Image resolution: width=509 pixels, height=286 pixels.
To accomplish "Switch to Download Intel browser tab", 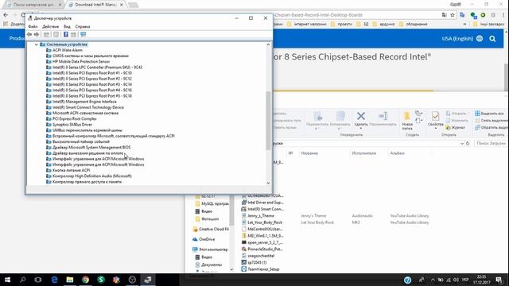I will [95, 5].
